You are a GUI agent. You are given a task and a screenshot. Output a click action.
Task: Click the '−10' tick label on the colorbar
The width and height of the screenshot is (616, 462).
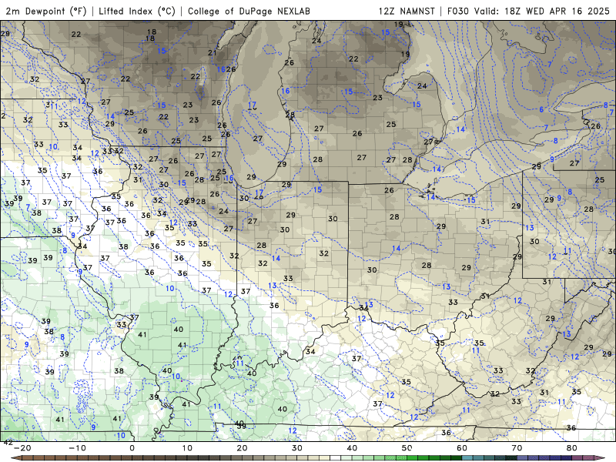[77, 448]
